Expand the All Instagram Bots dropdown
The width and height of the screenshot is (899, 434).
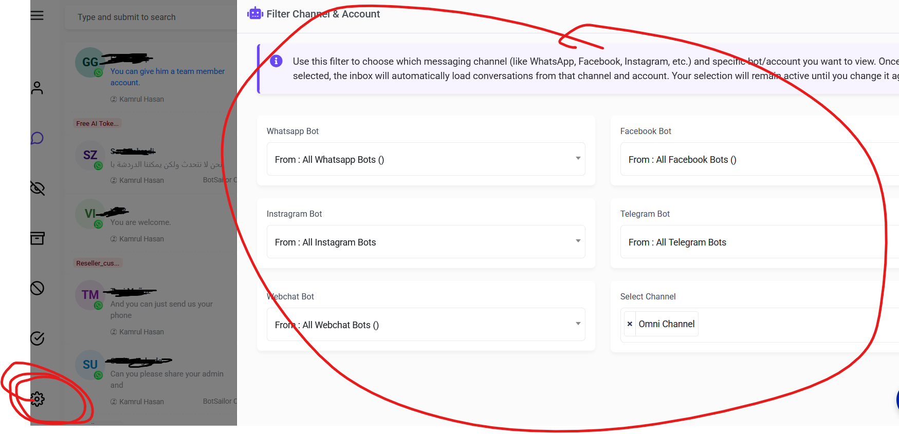pos(426,242)
